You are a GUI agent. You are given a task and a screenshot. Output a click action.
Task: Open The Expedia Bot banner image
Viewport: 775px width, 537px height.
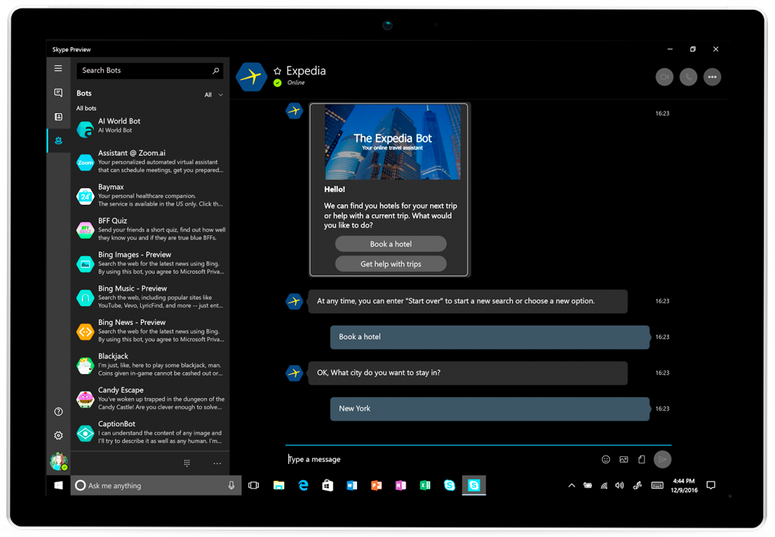click(x=393, y=143)
